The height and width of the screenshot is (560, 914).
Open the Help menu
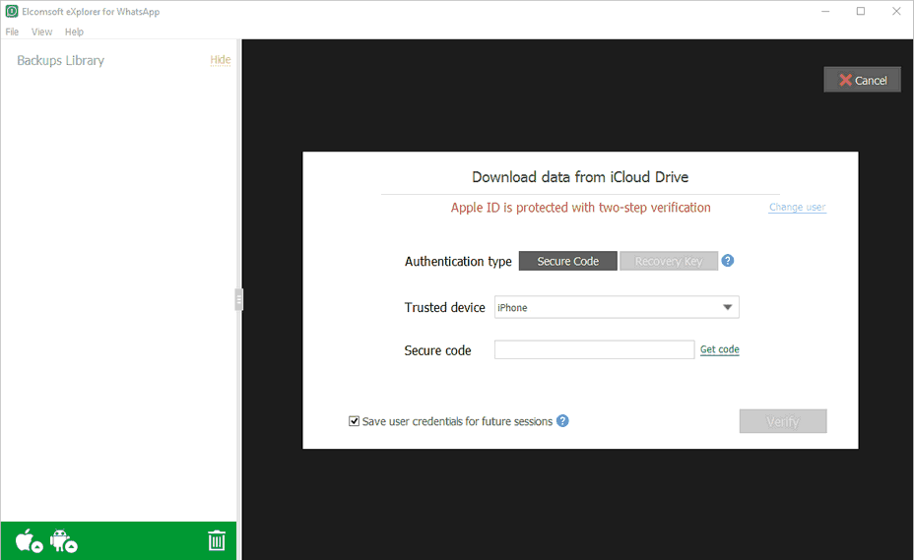pos(74,31)
